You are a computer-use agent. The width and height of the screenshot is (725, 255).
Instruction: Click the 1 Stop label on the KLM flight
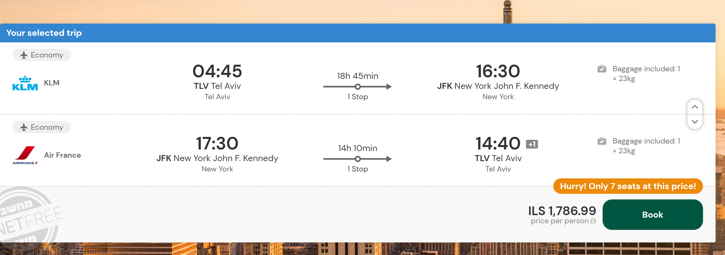tap(357, 97)
